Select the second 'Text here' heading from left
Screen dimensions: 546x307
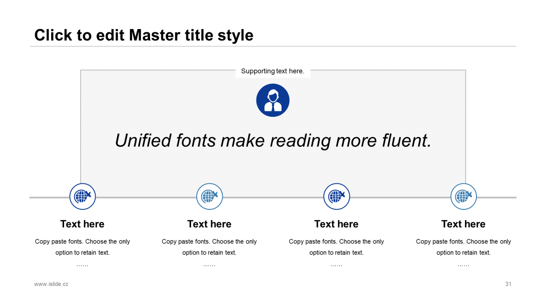click(209, 224)
